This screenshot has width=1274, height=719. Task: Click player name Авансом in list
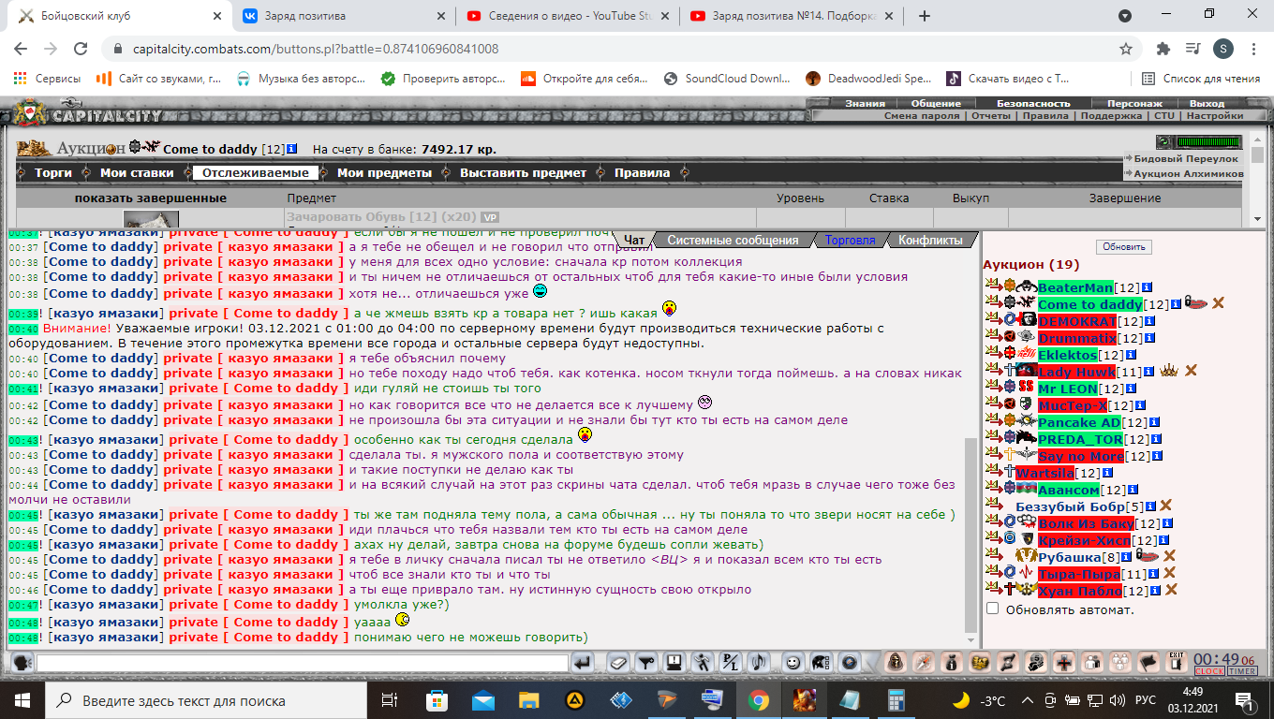click(x=1068, y=490)
